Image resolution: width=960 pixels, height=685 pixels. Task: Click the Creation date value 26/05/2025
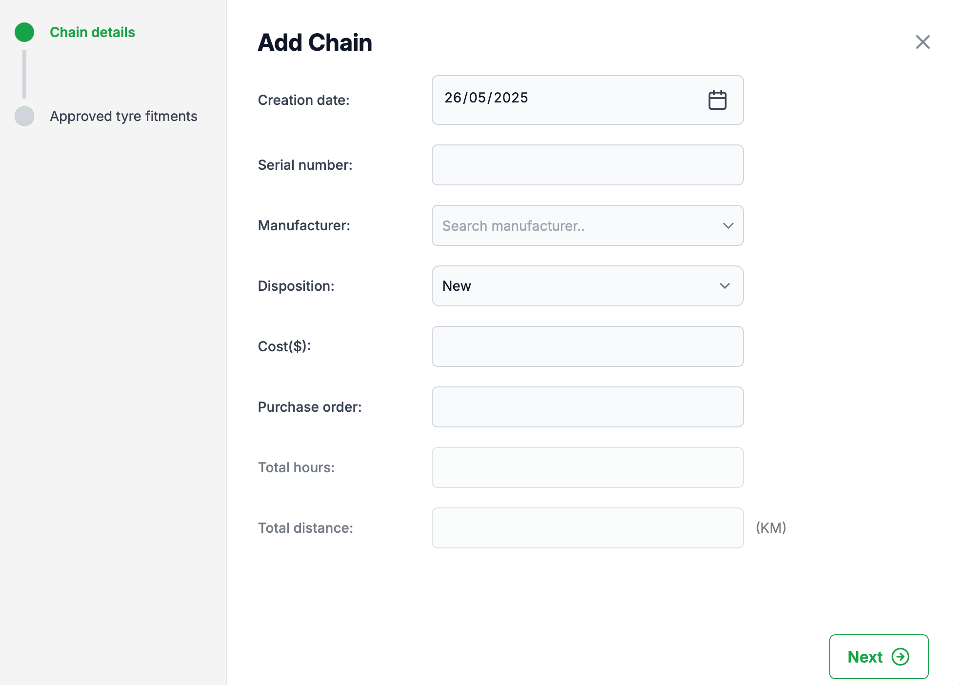click(x=486, y=98)
